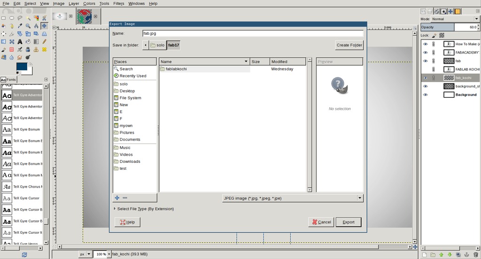Click the Cancel button
The image size is (481, 259).
[x=321, y=222]
